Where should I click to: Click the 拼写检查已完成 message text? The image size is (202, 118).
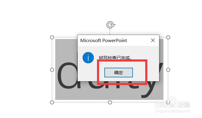coord(115,58)
